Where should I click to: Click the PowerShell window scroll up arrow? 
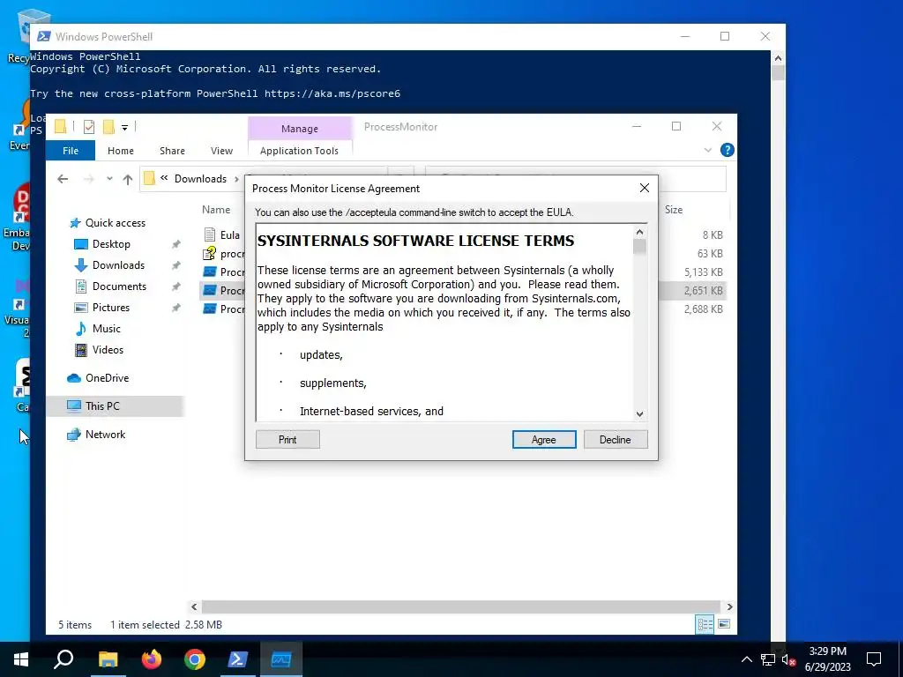click(778, 57)
